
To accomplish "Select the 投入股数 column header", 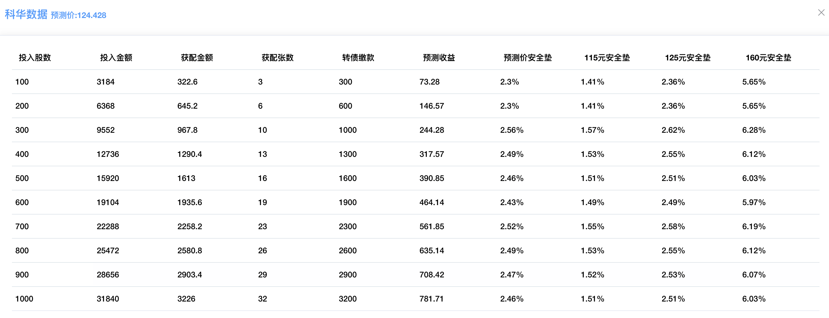I will click(35, 57).
